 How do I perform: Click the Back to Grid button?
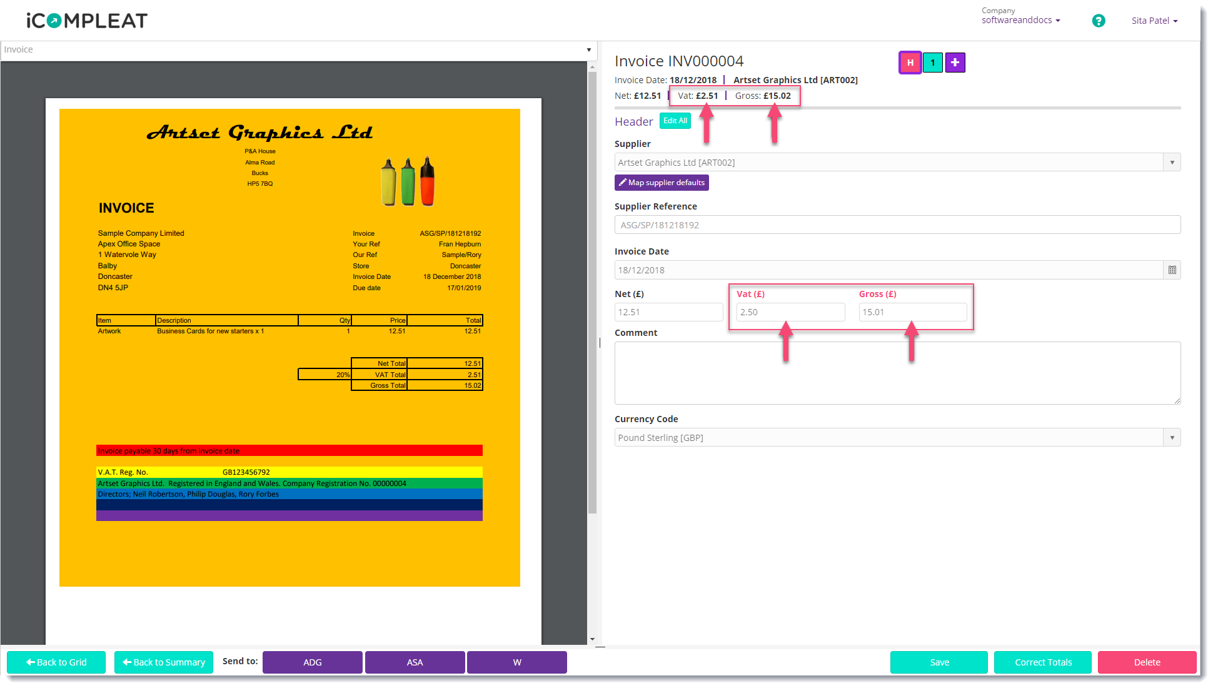[x=56, y=662]
